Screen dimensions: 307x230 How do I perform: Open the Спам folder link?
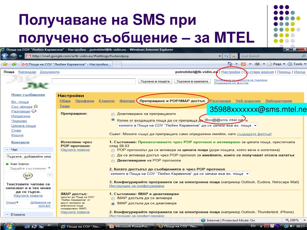pyautogui.click(x=16, y=131)
